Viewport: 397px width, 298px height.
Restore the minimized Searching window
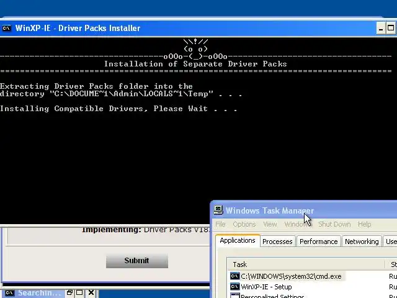[69, 292]
